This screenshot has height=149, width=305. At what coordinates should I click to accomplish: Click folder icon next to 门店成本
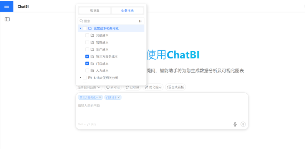[92, 63]
